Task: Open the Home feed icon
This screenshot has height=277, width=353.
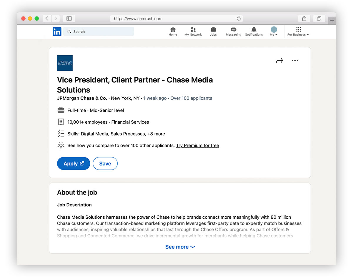Action: 173,30
